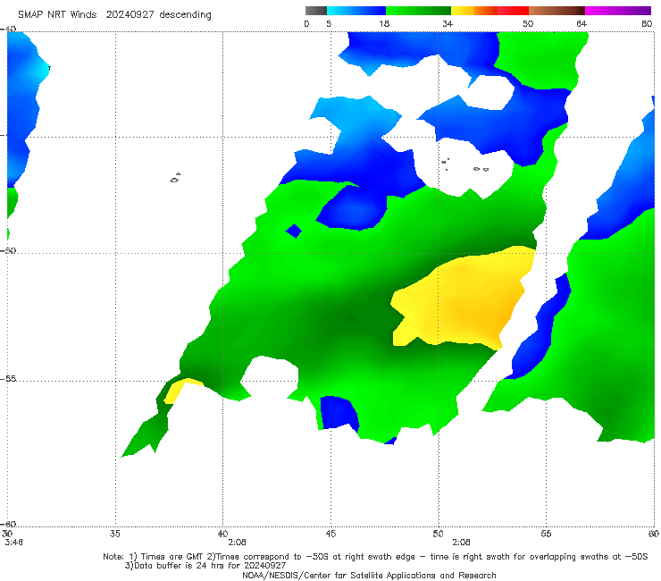Pick the yellow-orange segment of the color bar
The width and height of the screenshot is (661, 581).
pyautogui.click(x=473, y=11)
